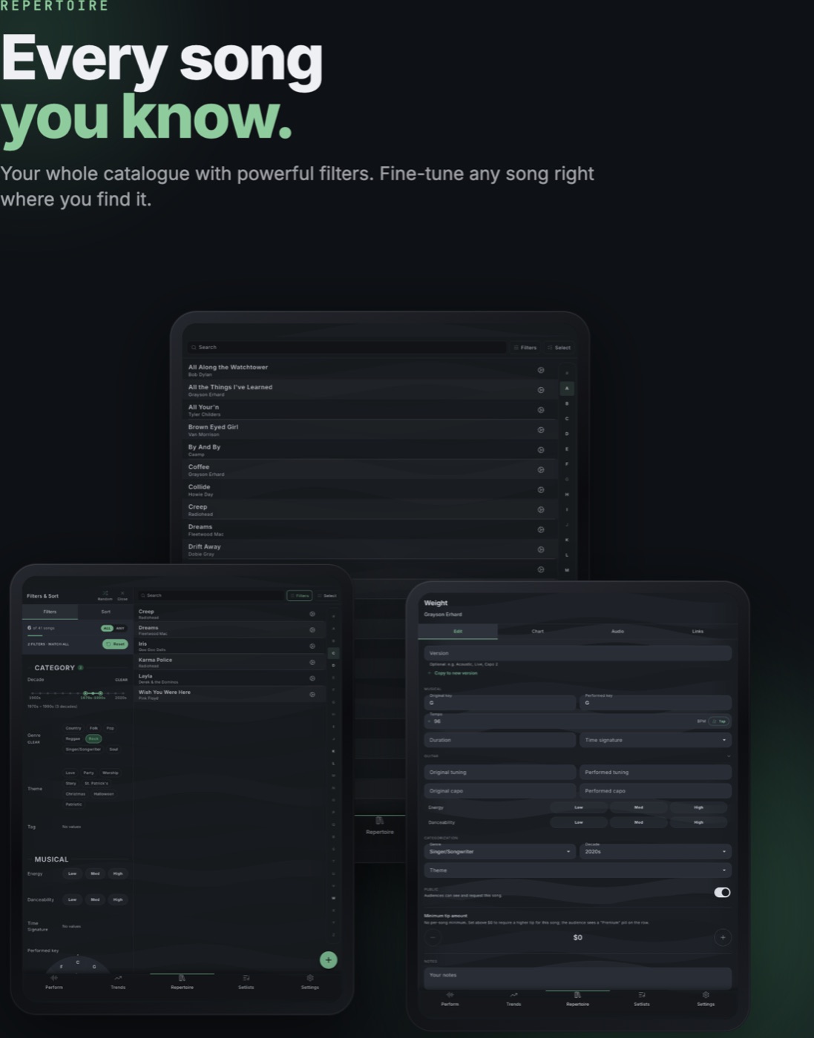Toggle the Rock genre filter chip
The image size is (814, 1038).
tap(93, 738)
